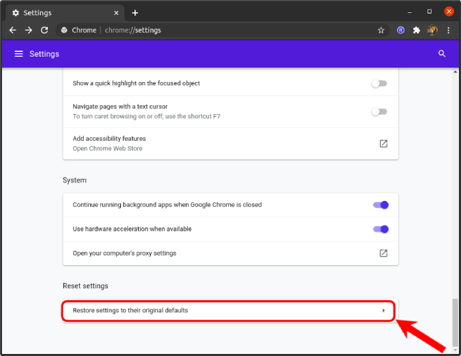The image size is (461, 356).
Task: Open the Extensions puzzle piece menu
Action: [x=417, y=30]
